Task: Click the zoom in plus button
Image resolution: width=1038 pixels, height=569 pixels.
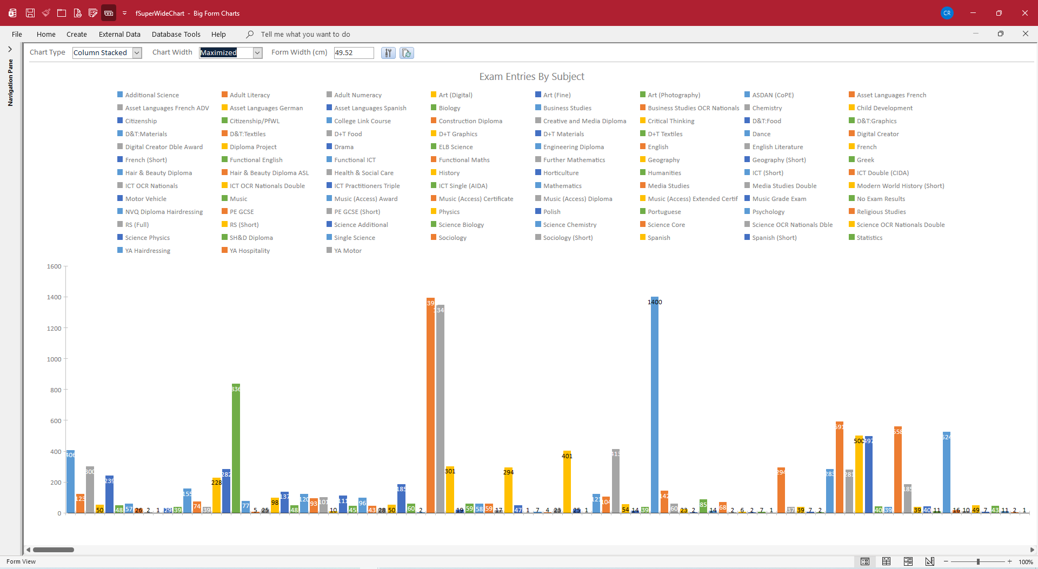Action: click(x=1009, y=561)
